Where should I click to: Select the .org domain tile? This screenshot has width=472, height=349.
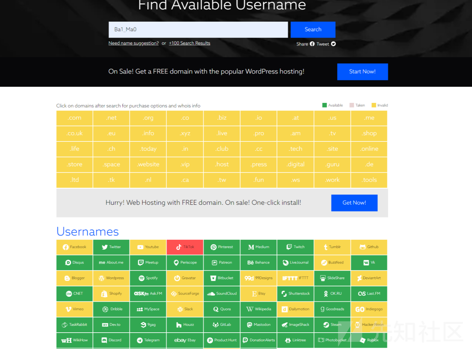coord(148,118)
